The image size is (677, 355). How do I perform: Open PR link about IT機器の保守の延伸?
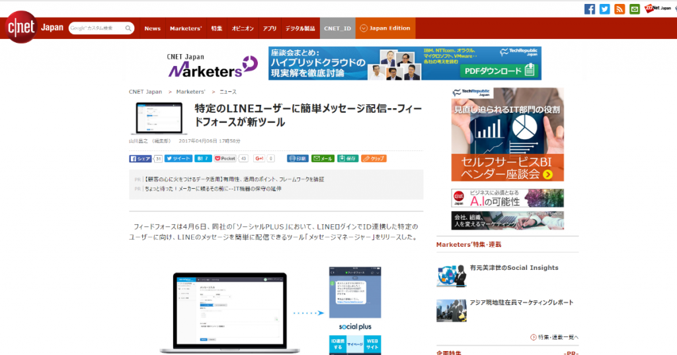point(214,189)
